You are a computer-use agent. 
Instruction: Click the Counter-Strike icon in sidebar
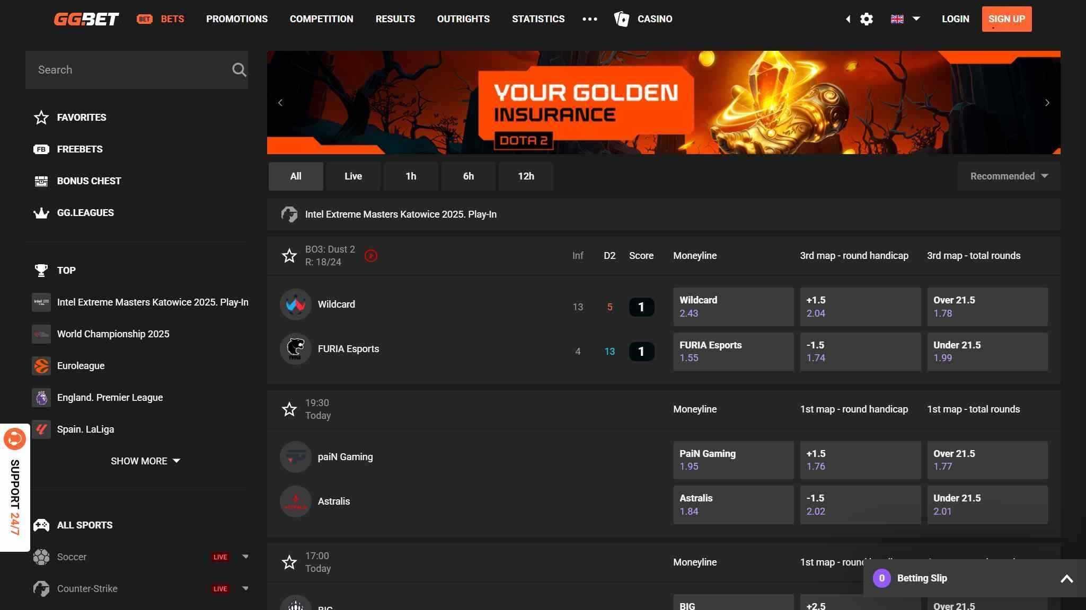tap(41, 589)
